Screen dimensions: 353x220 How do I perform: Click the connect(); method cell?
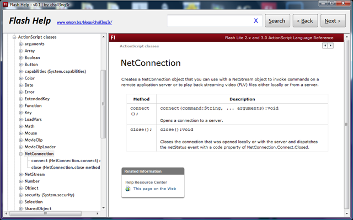[142, 114]
